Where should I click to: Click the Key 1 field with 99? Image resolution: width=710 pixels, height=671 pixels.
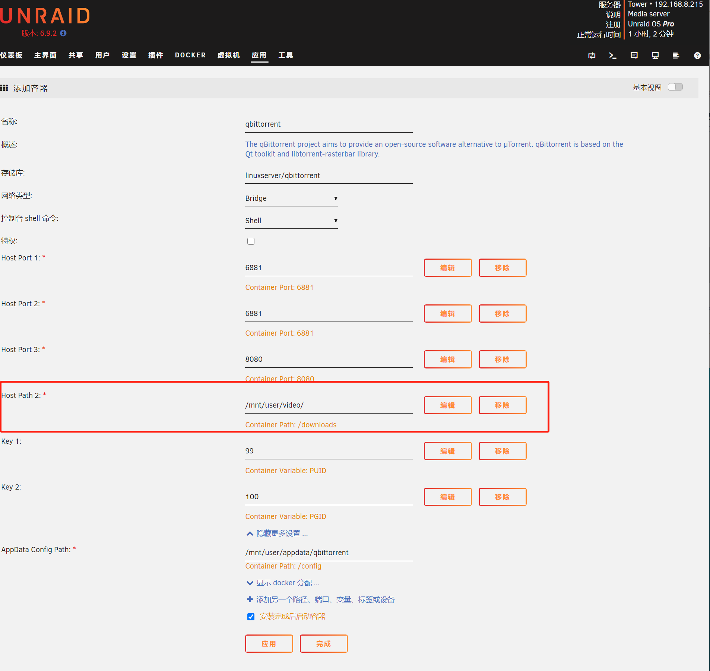pyautogui.click(x=329, y=451)
